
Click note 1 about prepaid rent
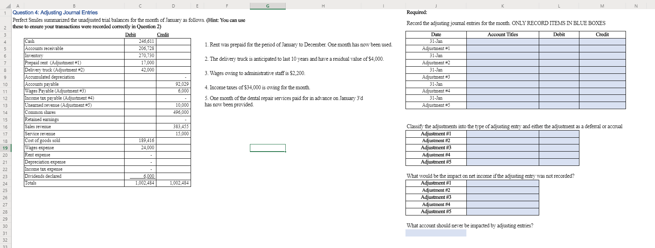click(298, 45)
